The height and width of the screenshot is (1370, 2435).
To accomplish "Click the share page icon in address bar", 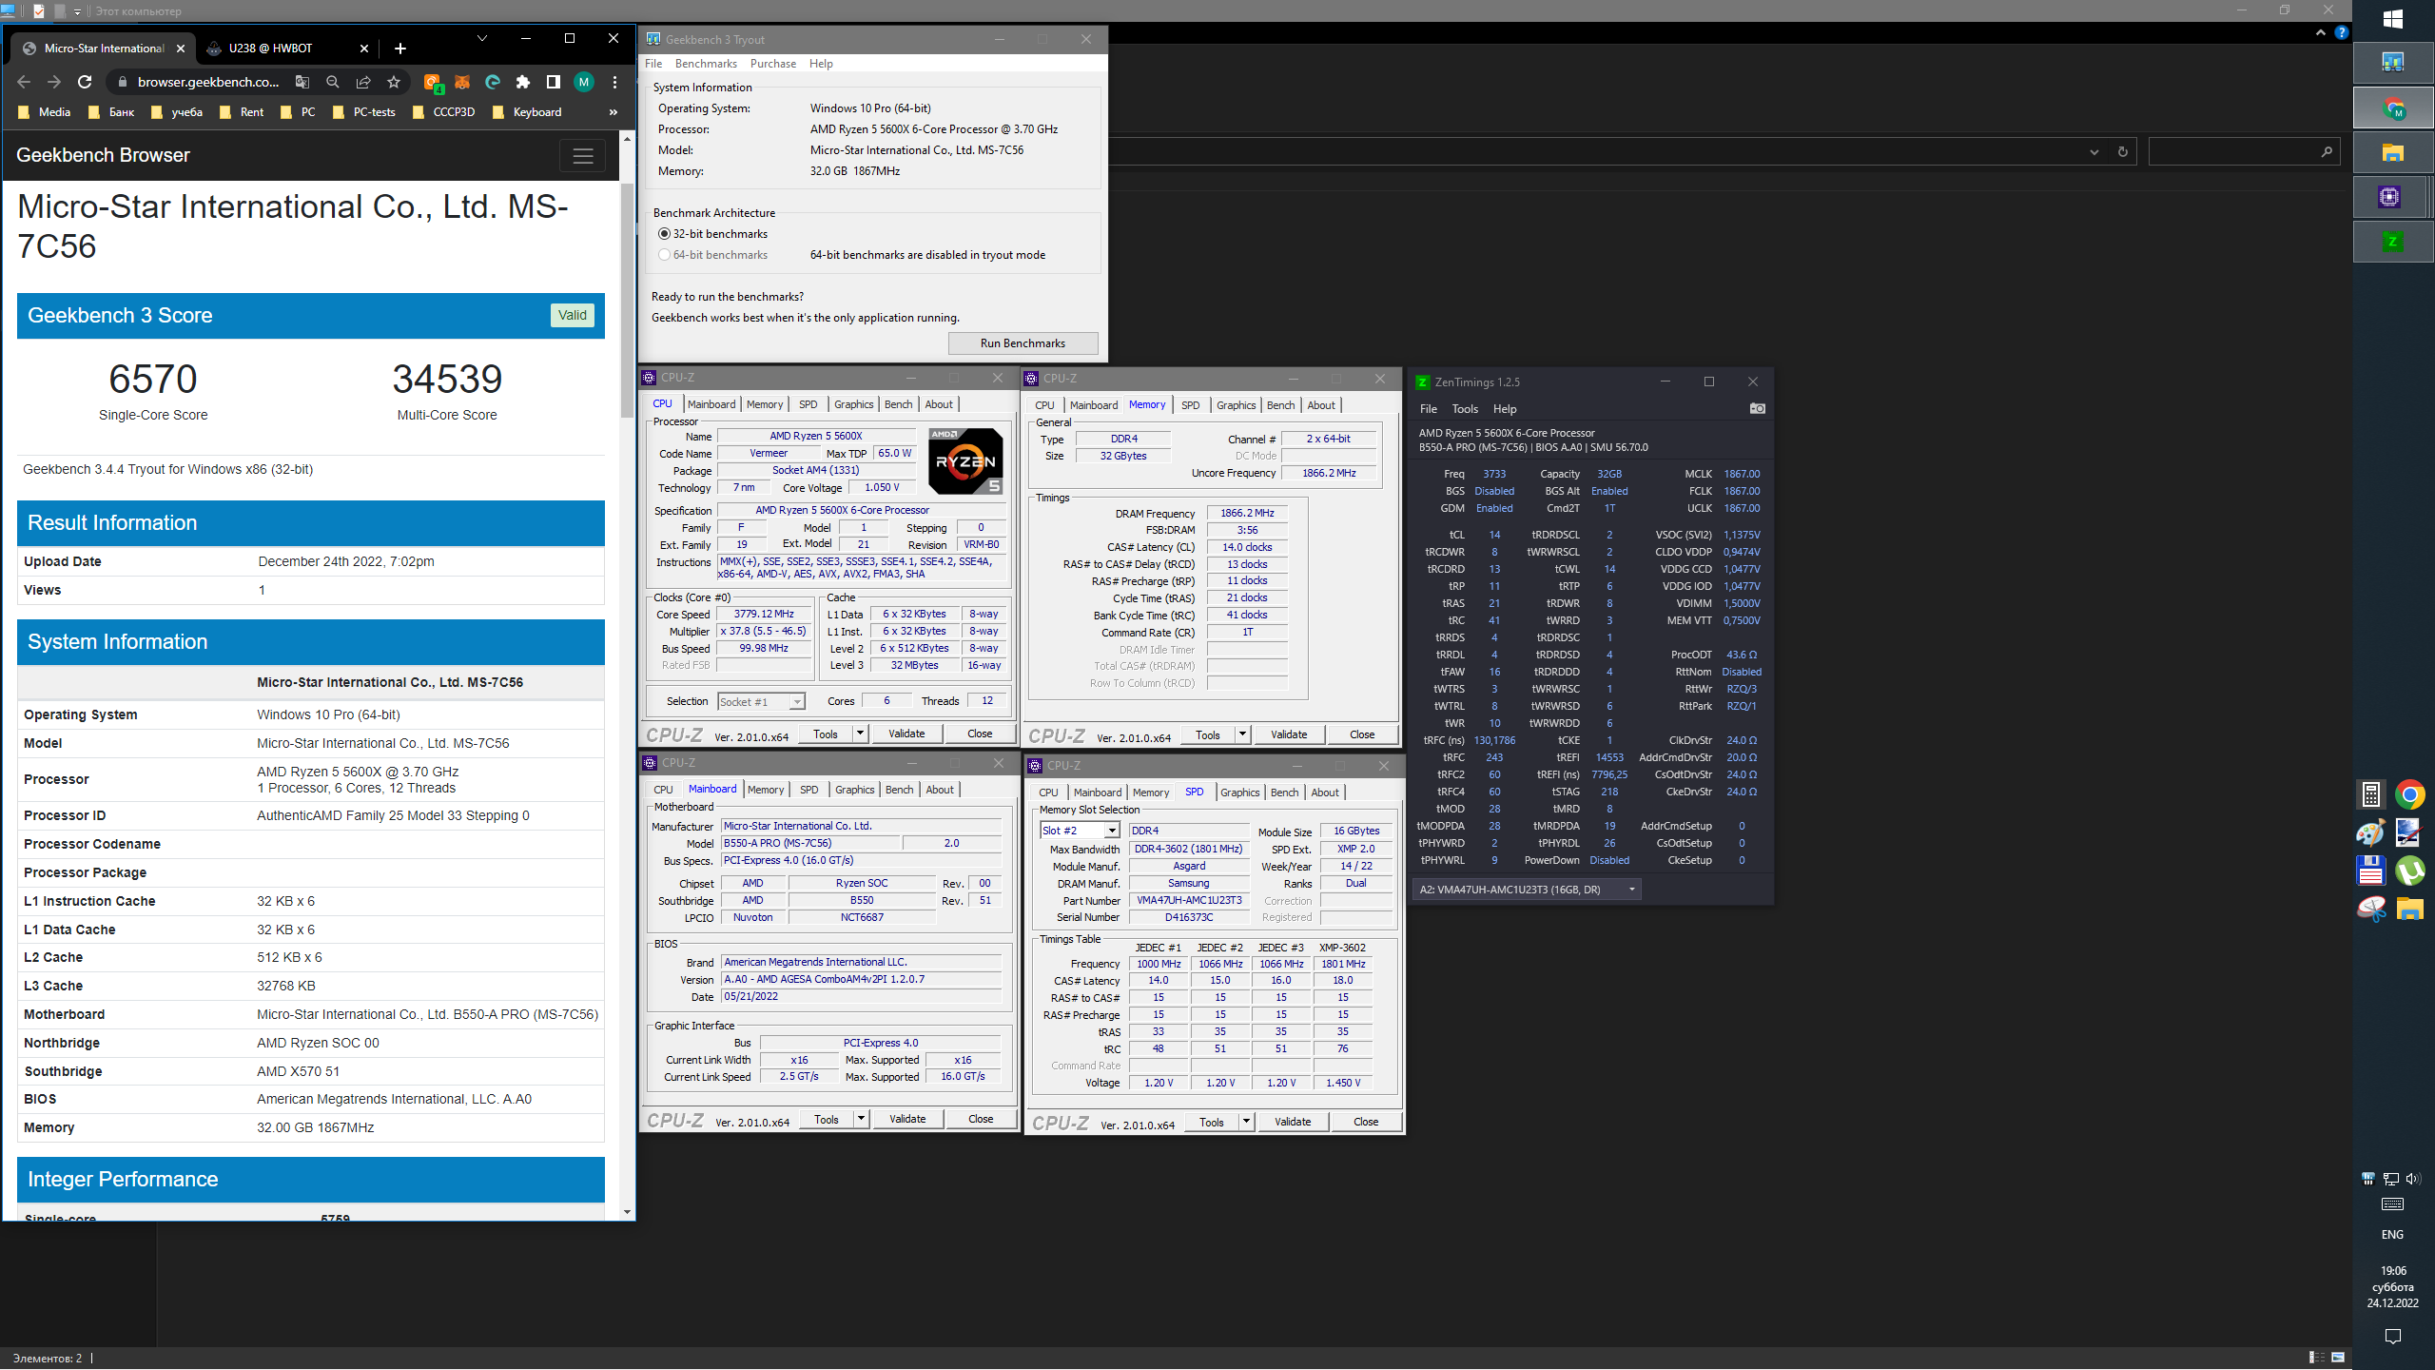I will [x=363, y=82].
